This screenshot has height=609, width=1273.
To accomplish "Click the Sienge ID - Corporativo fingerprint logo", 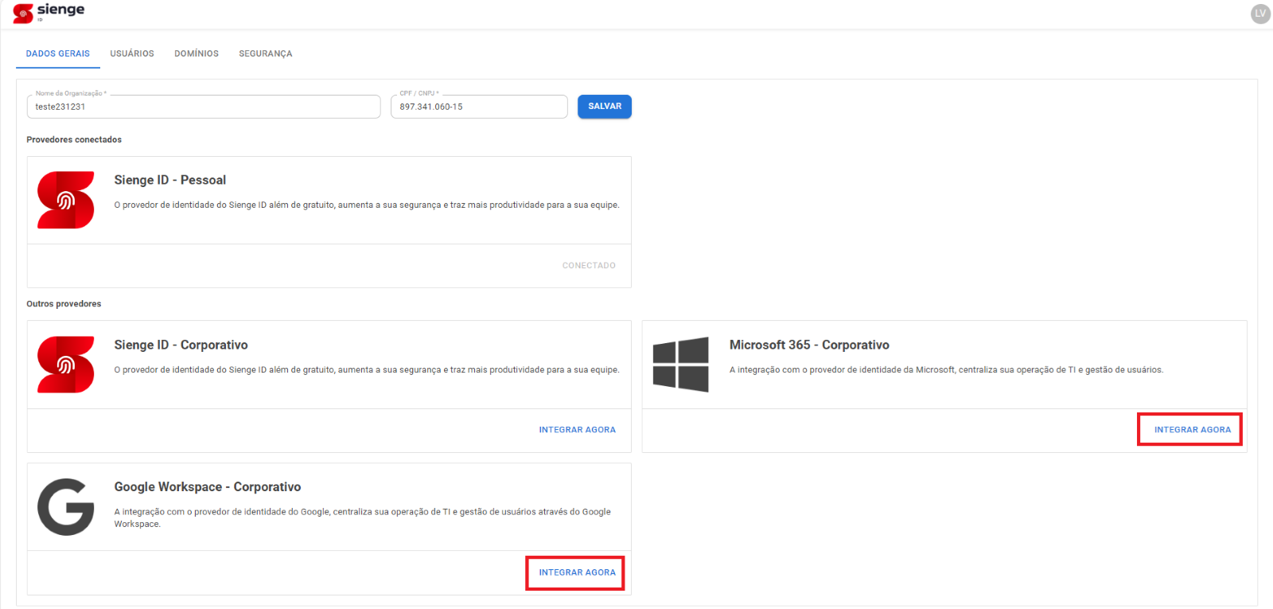I will pyautogui.click(x=66, y=365).
